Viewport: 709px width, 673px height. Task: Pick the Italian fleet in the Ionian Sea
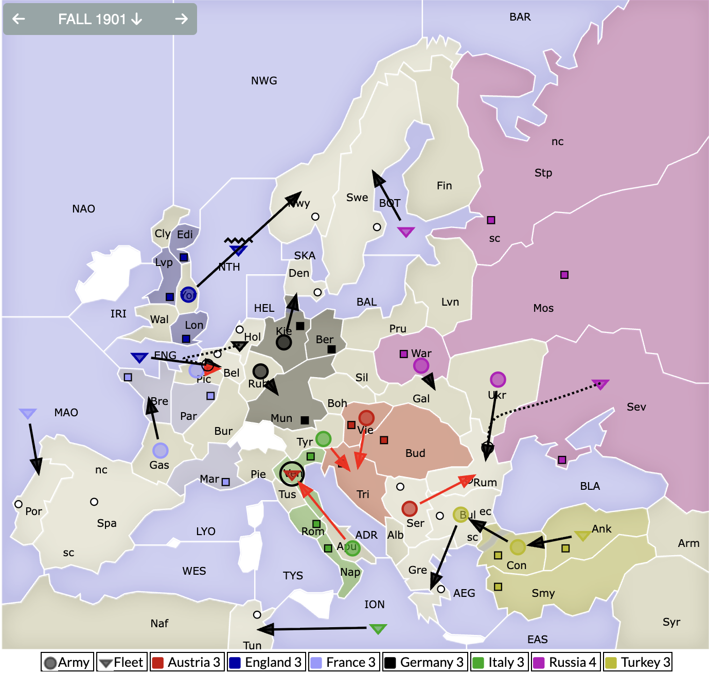pyautogui.click(x=378, y=629)
